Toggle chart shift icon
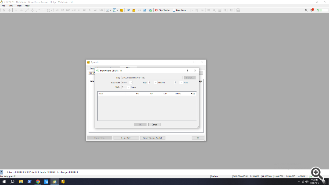Image resolution: width=329 pixels, height=185 pixels. [x=232, y=10]
